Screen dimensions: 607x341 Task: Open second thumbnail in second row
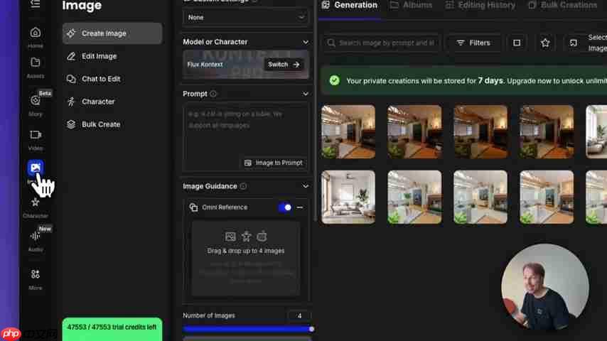coord(414,197)
